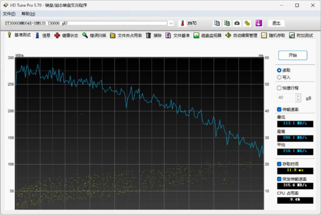Click the thermometer temperature icon
Screen dimensions: 321x215
pos(182,23)
